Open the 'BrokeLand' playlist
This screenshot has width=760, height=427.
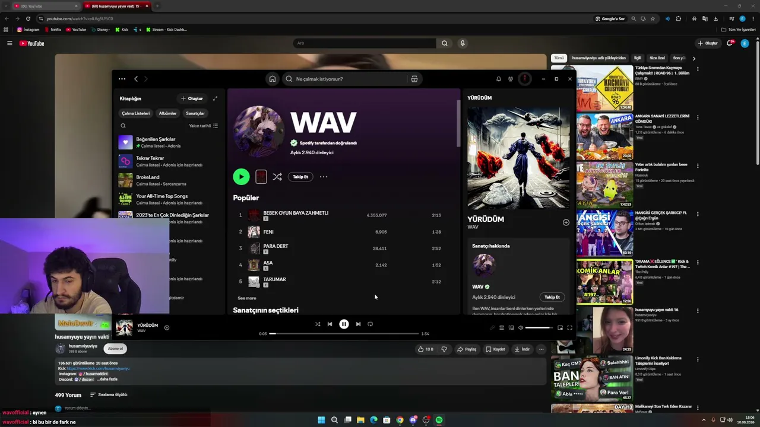tap(169, 180)
